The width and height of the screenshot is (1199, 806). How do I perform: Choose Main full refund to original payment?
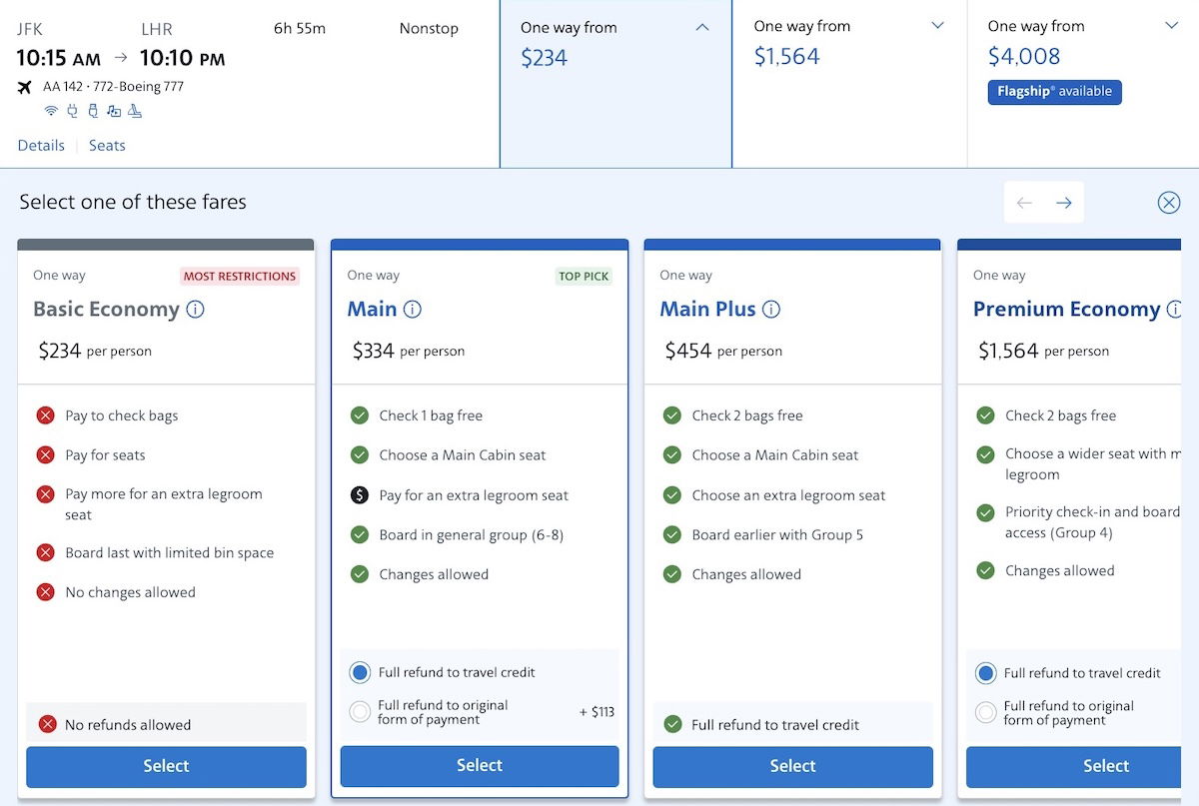(x=360, y=712)
